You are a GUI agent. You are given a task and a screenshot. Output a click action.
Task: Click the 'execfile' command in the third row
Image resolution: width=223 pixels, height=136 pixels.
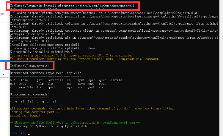[x=26, y=87]
